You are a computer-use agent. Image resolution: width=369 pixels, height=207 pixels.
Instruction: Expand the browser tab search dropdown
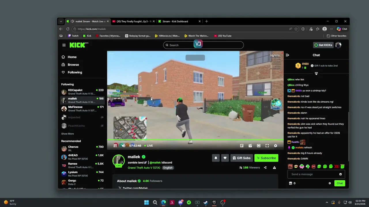pyautogui.click(x=61, y=21)
